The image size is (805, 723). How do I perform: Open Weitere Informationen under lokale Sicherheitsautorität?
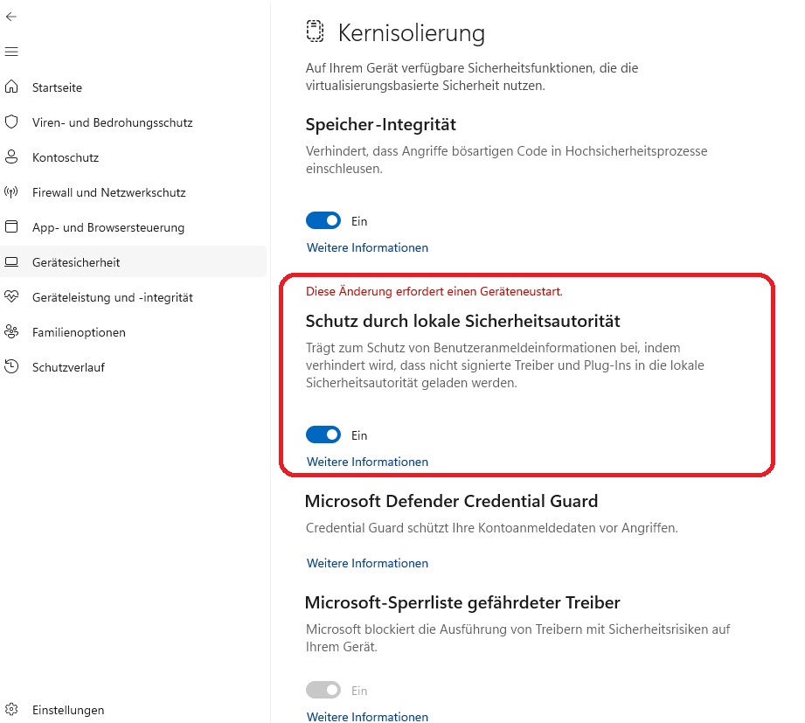(367, 462)
